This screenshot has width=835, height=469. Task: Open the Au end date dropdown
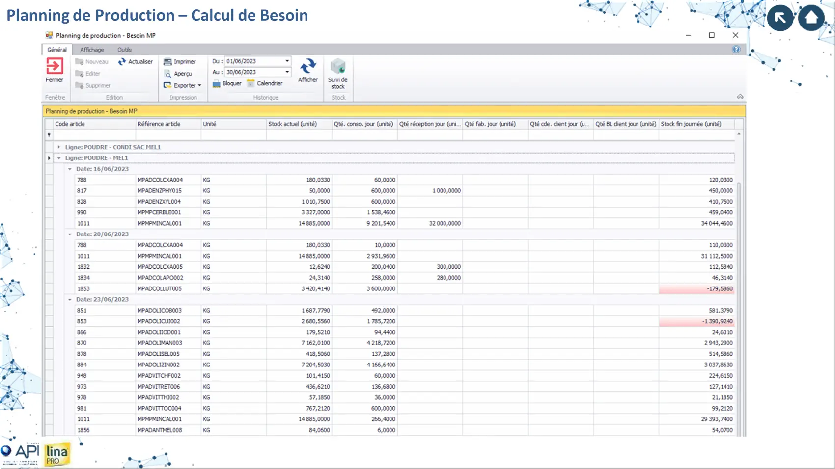(287, 72)
